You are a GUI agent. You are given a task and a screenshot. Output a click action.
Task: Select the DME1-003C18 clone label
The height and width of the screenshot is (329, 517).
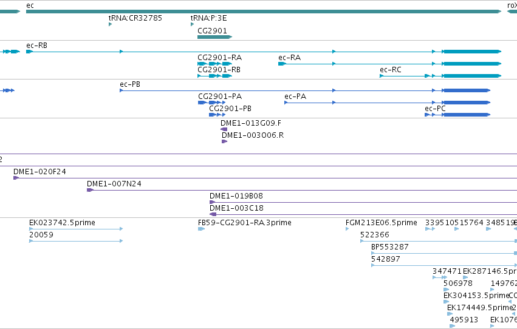click(x=236, y=208)
